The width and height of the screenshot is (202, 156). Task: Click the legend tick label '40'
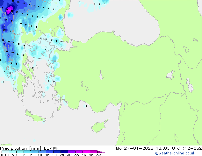(84, 155)
